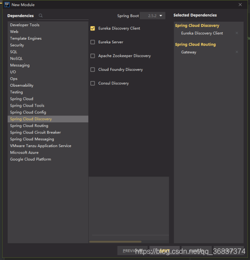Choose the Spring Cloud Tools category
The image size is (250, 260).
tap(48, 106)
